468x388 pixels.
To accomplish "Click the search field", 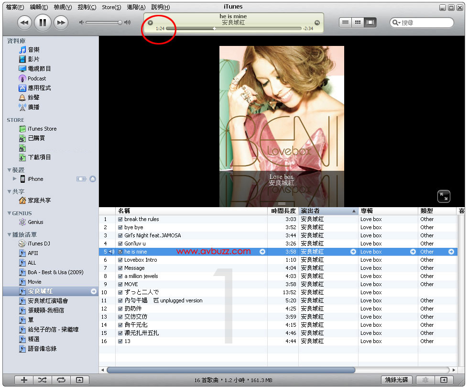I will [x=422, y=22].
